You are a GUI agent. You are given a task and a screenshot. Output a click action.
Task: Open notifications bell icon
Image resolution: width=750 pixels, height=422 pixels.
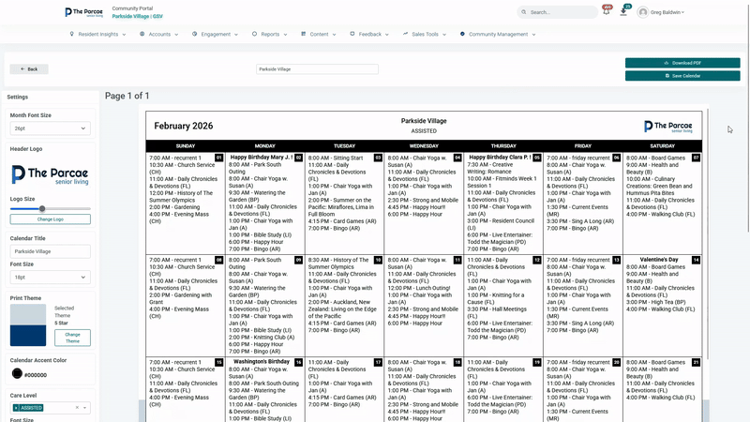tap(607, 11)
